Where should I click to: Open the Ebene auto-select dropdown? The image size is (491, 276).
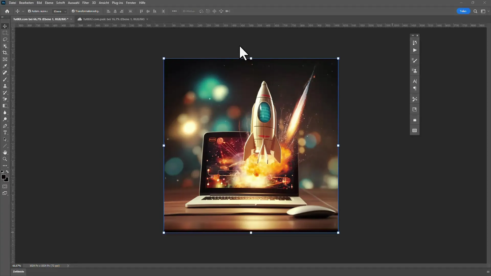pyautogui.click(x=60, y=11)
